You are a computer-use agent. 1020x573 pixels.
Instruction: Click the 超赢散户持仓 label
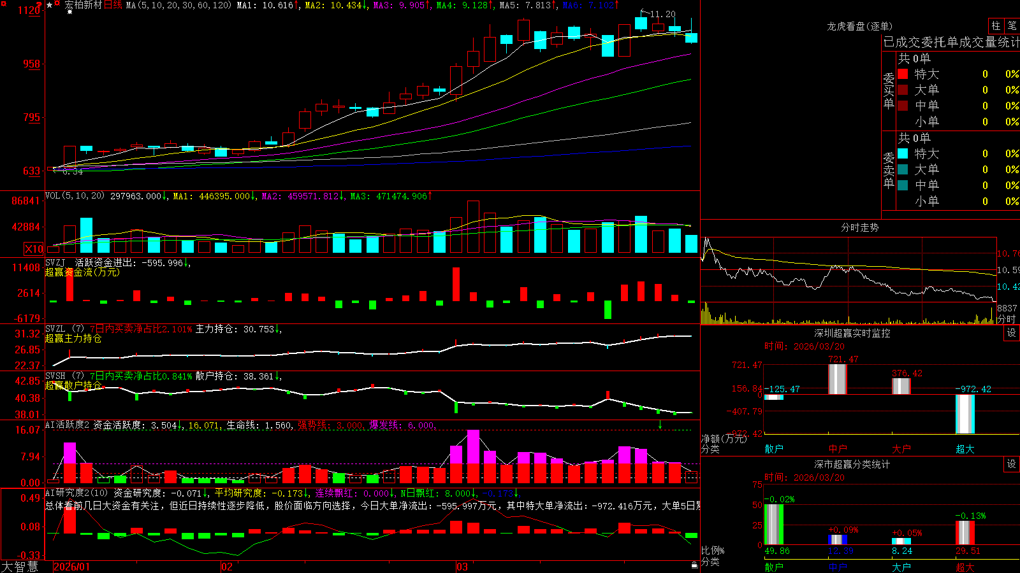tap(73, 386)
